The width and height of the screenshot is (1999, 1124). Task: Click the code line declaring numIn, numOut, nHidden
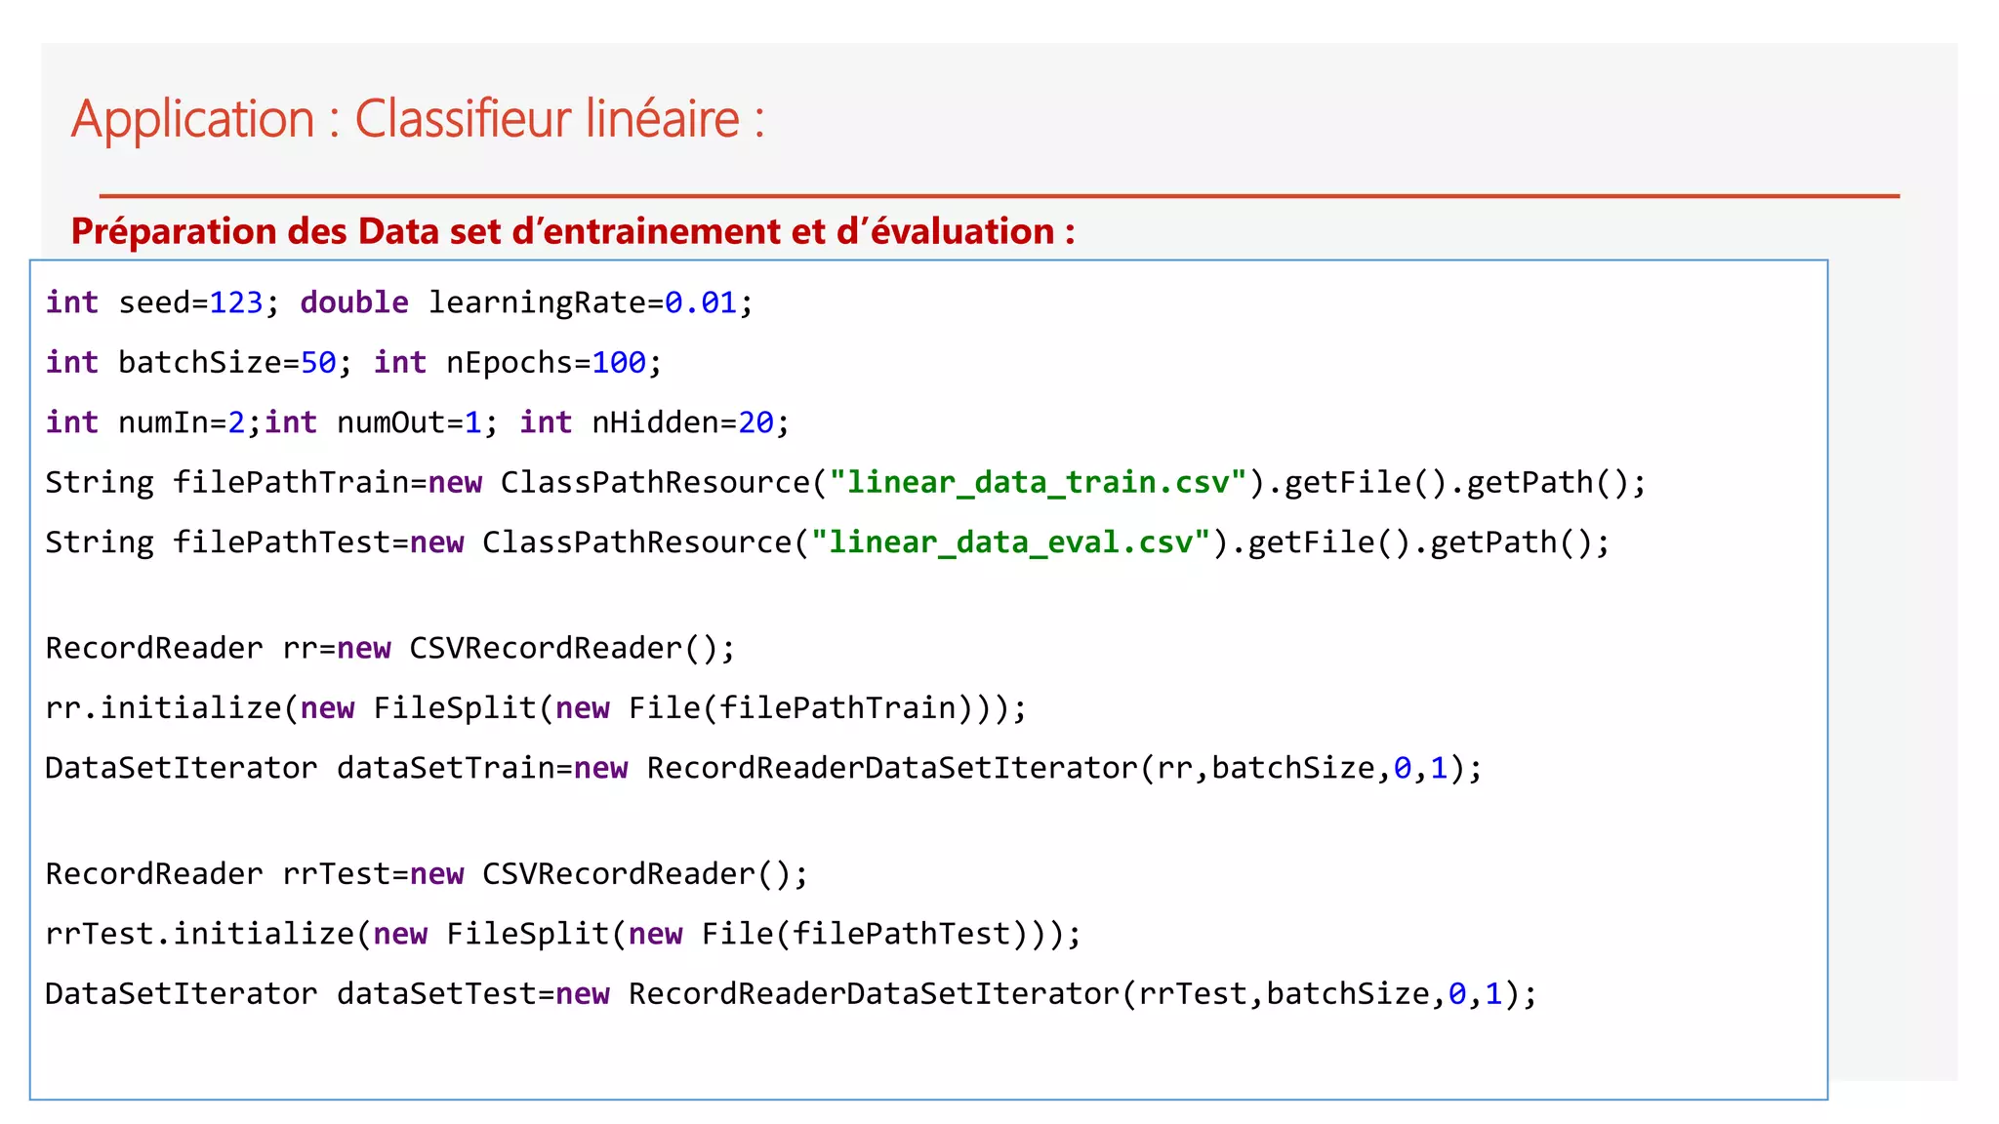click(x=417, y=422)
